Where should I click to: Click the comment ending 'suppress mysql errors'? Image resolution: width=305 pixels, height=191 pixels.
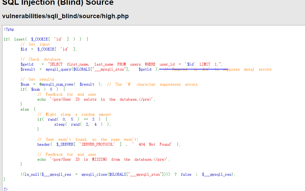click(218, 69)
